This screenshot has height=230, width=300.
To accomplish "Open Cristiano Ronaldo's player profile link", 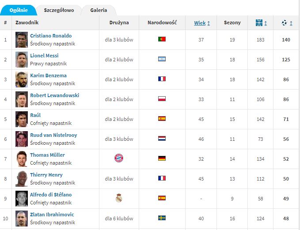I will [51, 36].
